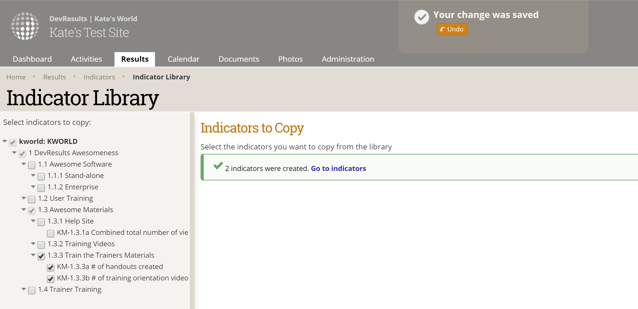Screen dimensions: 638x309
Task: Collapse the 1.2 User Training arrow
Action: click(24, 198)
